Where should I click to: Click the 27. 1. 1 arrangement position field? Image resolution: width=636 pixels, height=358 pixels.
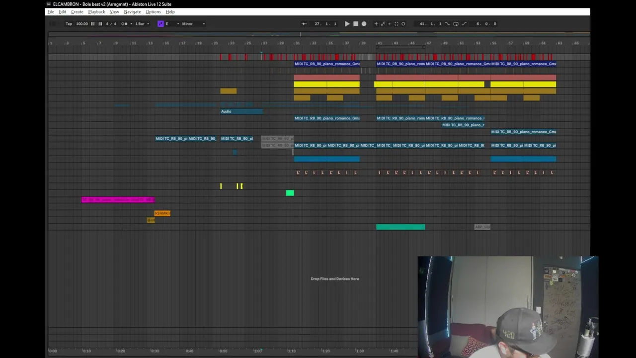[325, 24]
